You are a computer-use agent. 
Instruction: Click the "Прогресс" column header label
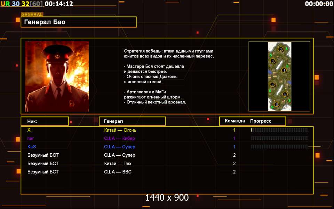coord(261,121)
